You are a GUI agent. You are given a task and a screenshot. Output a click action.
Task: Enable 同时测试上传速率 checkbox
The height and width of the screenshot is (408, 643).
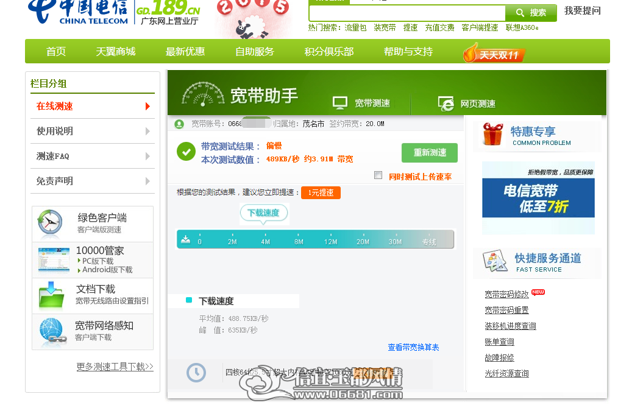click(x=378, y=175)
